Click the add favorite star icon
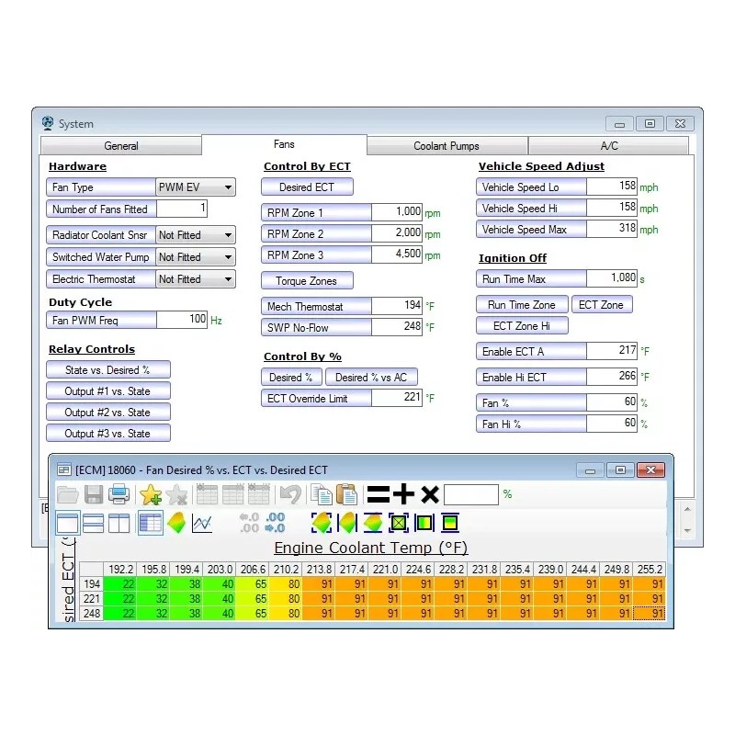This screenshot has height=735, width=735. click(x=150, y=494)
